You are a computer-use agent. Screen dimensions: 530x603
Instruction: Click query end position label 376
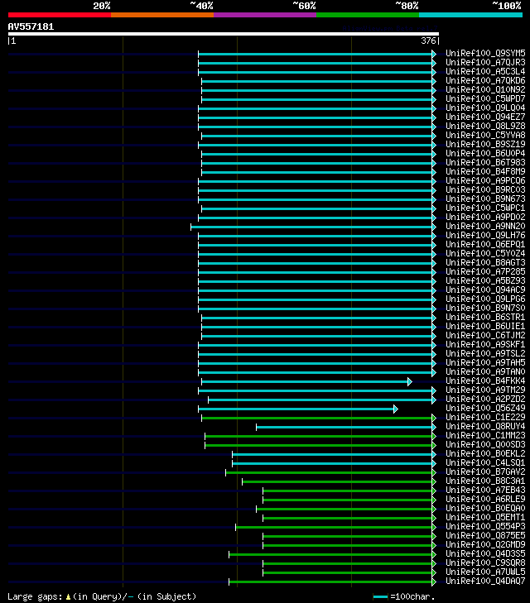click(428, 41)
